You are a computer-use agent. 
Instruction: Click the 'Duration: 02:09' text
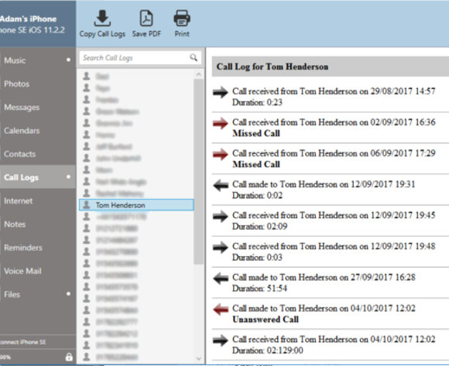click(x=259, y=227)
